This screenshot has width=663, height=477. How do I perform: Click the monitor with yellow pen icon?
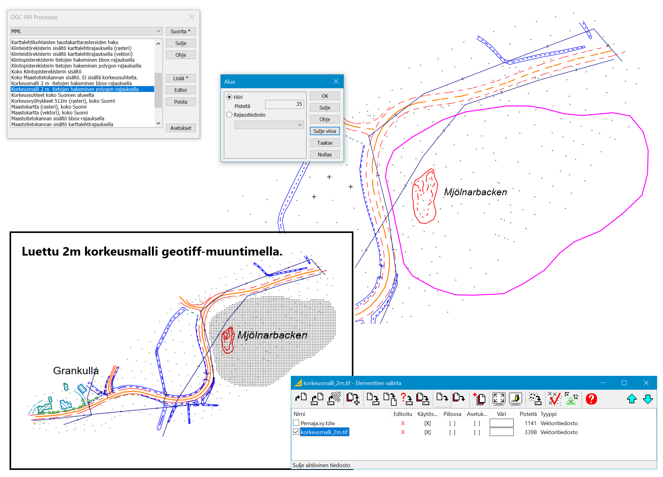tap(515, 399)
